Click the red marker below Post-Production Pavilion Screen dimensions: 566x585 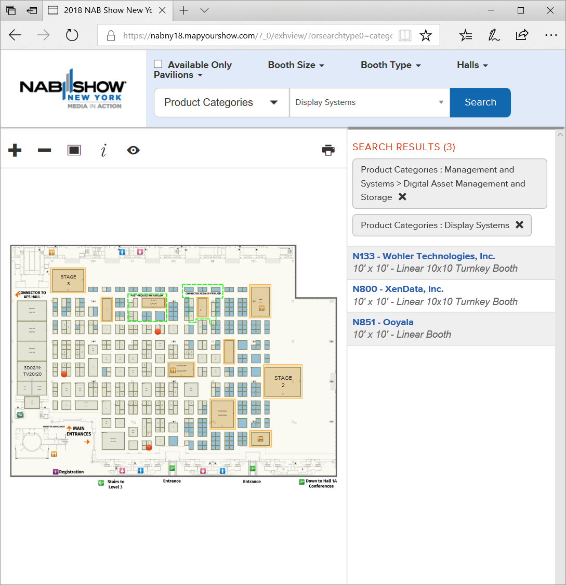click(157, 331)
